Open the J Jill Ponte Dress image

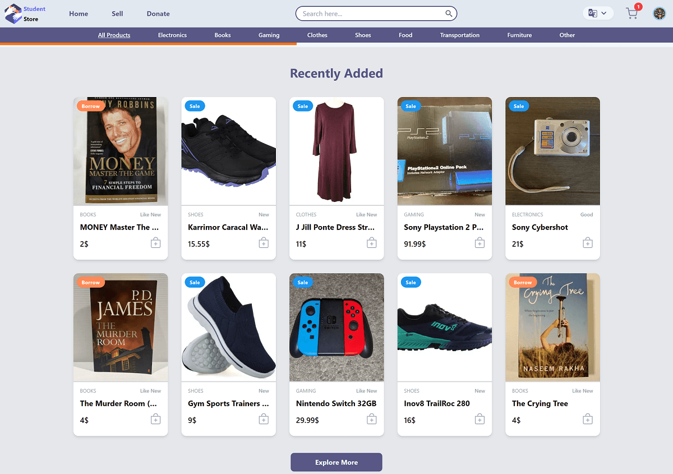[336, 151]
